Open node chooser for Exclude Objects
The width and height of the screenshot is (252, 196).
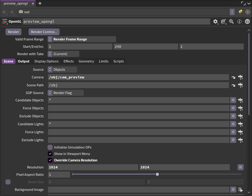pyautogui.click(x=240, y=116)
